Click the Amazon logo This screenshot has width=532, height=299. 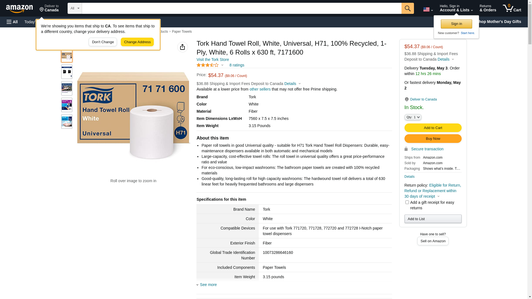(19, 9)
